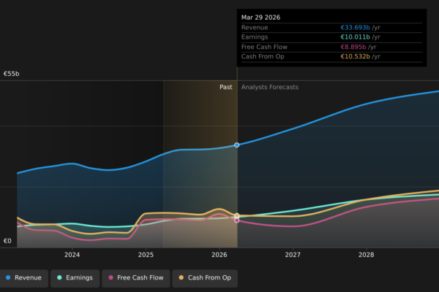439x292 pixels.
Task: Click the 'Analysts Forecasts' label
Action: pos(269,87)
